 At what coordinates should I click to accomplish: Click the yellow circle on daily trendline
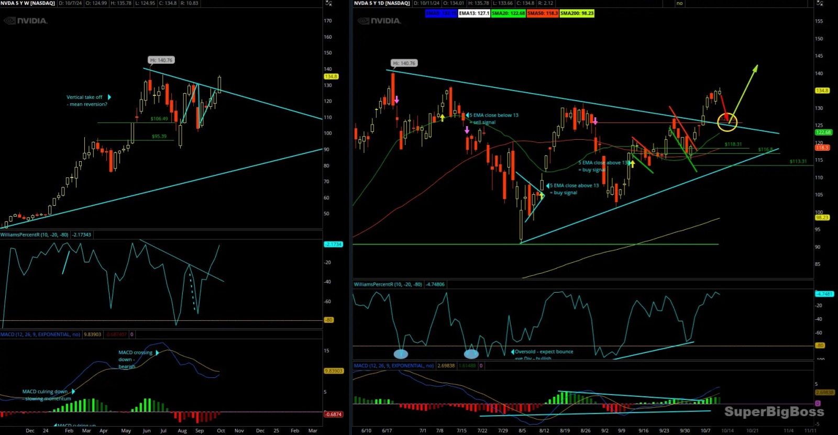click(727, 122)
